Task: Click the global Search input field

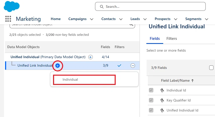Action: point(150,7)
